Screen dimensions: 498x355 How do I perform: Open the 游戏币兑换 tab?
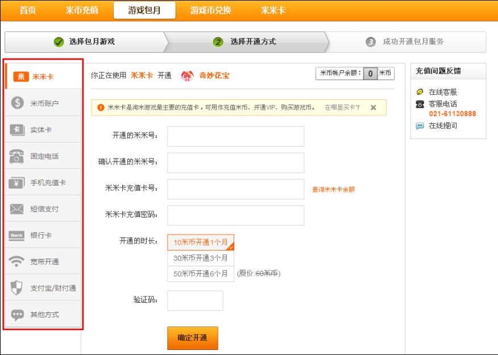pyautogui.click(x=210, y=10)
